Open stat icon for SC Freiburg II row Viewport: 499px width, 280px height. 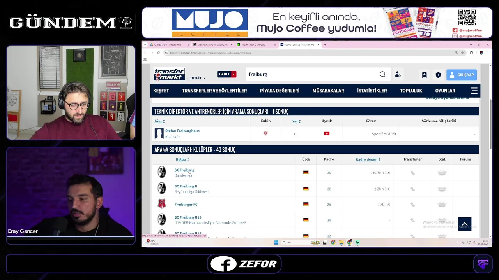(x=442, y=189)
